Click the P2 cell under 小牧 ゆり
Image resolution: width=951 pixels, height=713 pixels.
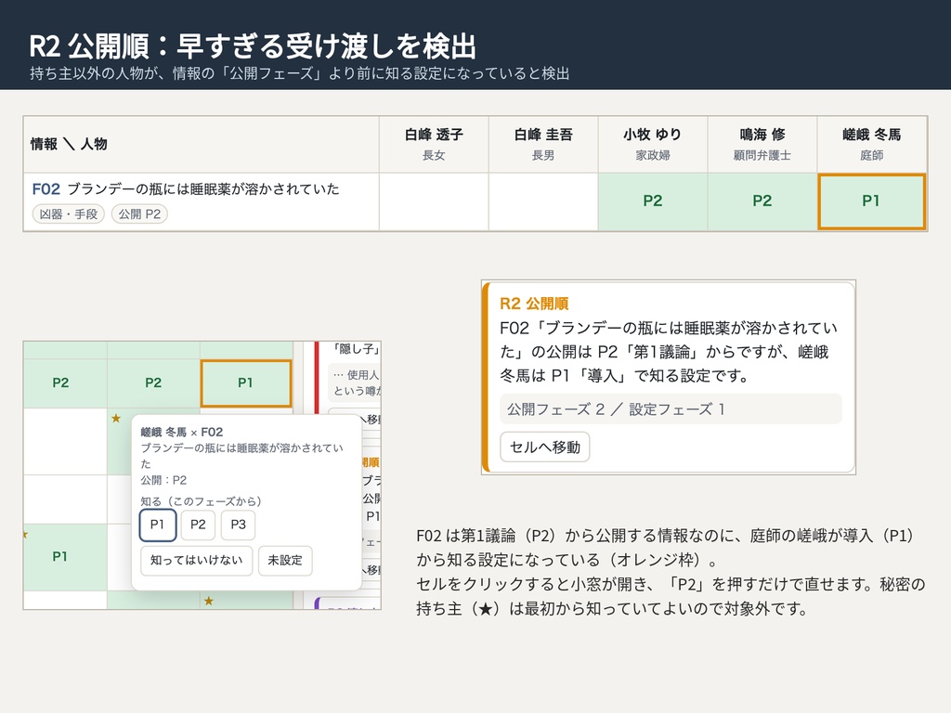click(653, 201)
